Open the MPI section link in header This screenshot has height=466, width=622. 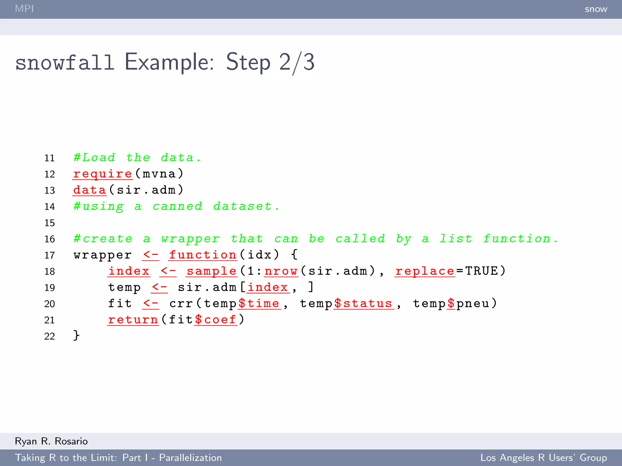click(x=24, y=8)
